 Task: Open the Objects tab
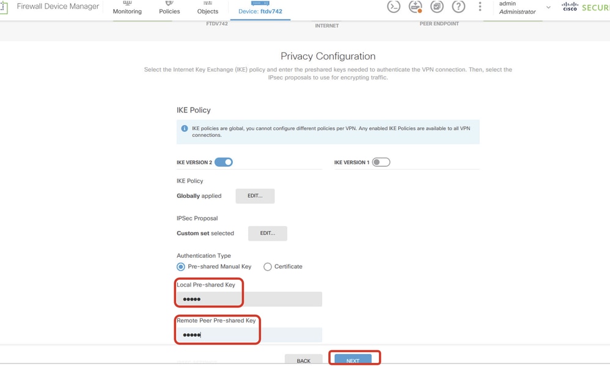click(208, 8)
